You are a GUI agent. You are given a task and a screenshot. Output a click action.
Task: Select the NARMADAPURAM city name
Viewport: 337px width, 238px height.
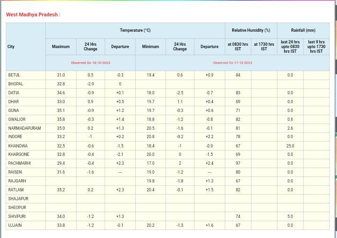click(x=24, y=128)
